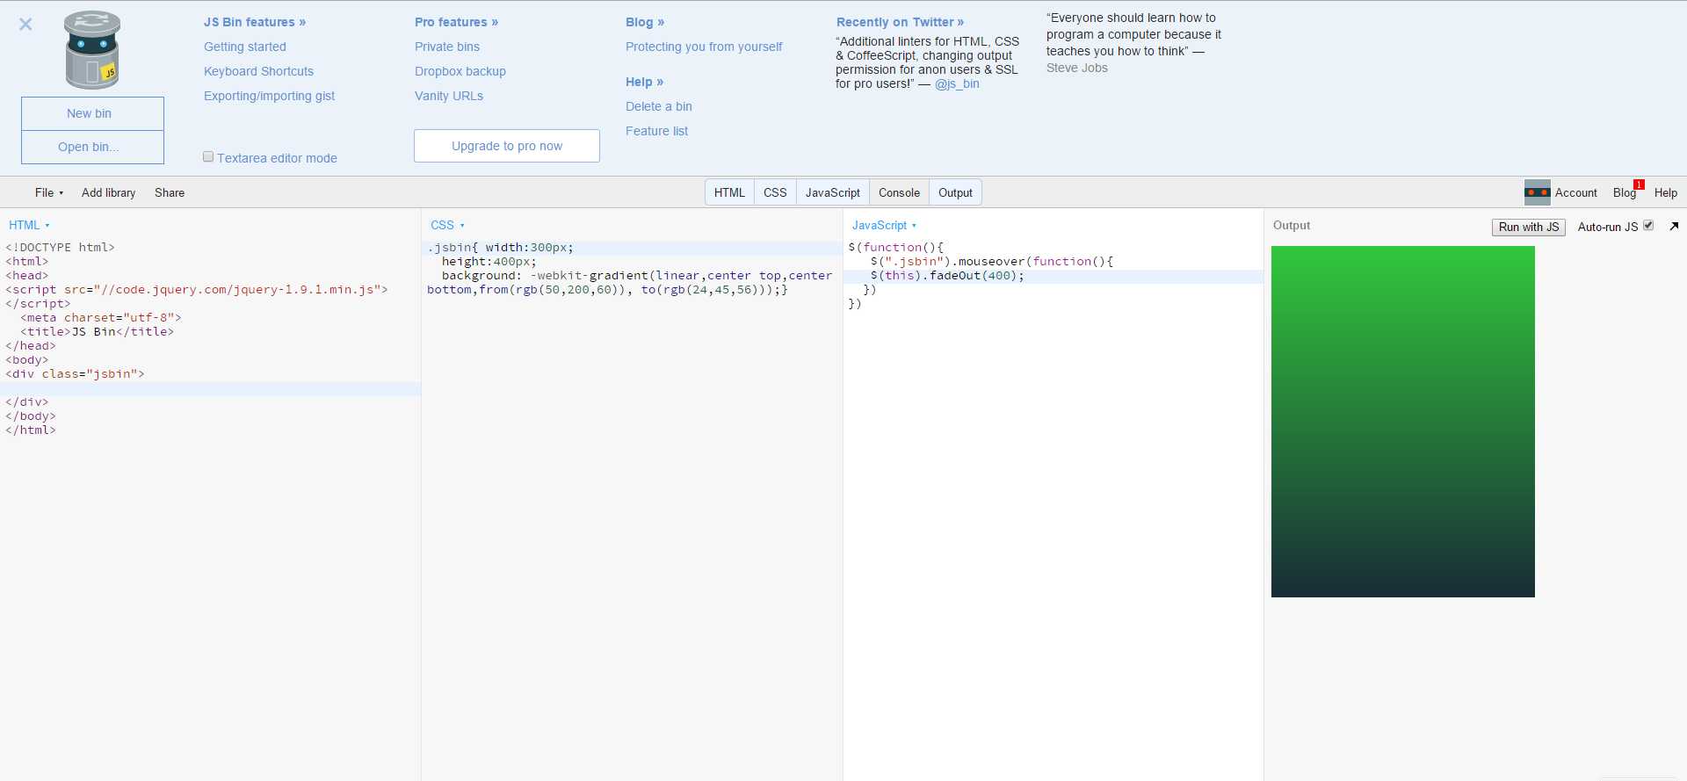Expand the JavaScript panel language dropdown
1687x781 pixels.
point(884,225)
